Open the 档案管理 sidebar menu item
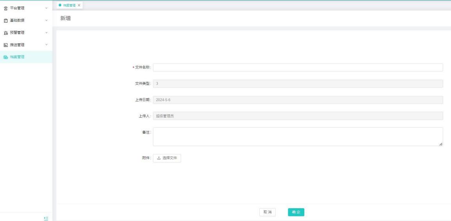This screenshot has width=451, height=221. tap(17, 57)
